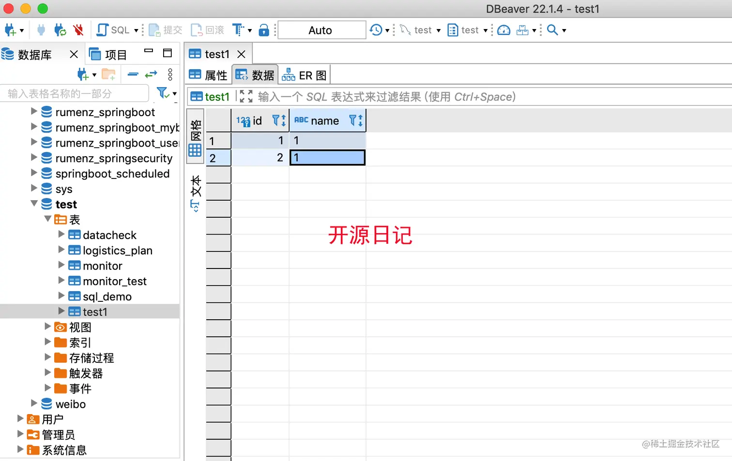The height and width of the screenshot is (461, 732).
Task: Expand the sys database node
Action: pyautogui.click(x=34, y=188)
